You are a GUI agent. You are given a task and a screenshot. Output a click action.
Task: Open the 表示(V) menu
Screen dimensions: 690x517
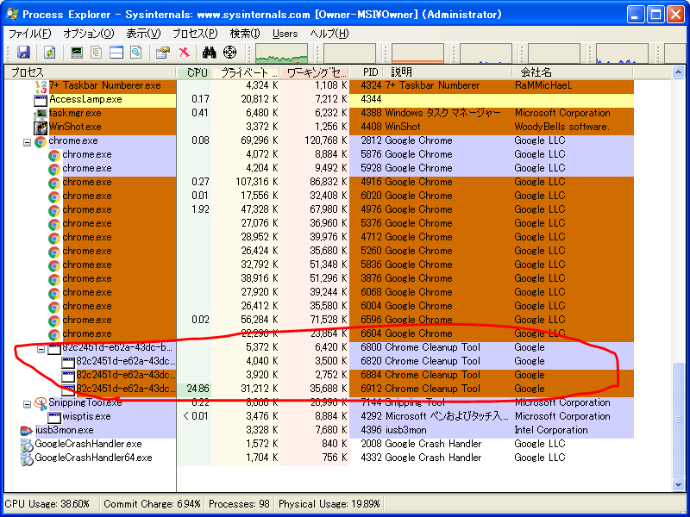coord(143,34)
